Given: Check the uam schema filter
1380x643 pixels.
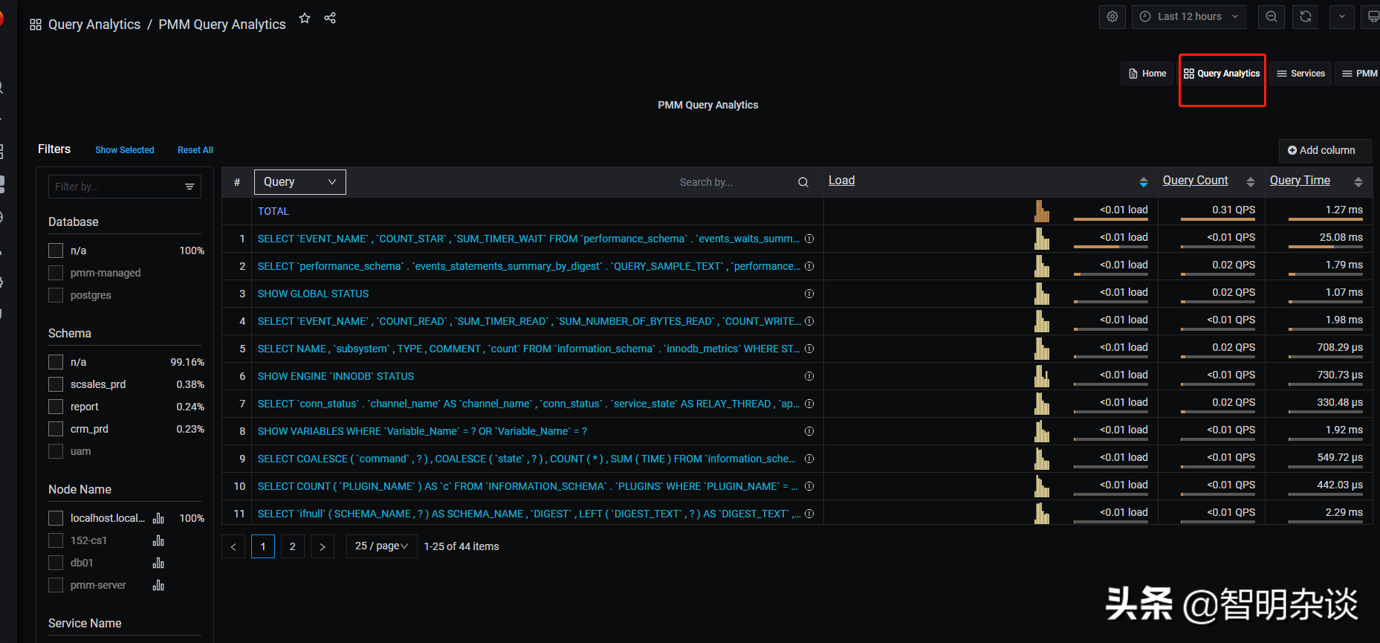Looking at the screenshot, I should [56, 451].
